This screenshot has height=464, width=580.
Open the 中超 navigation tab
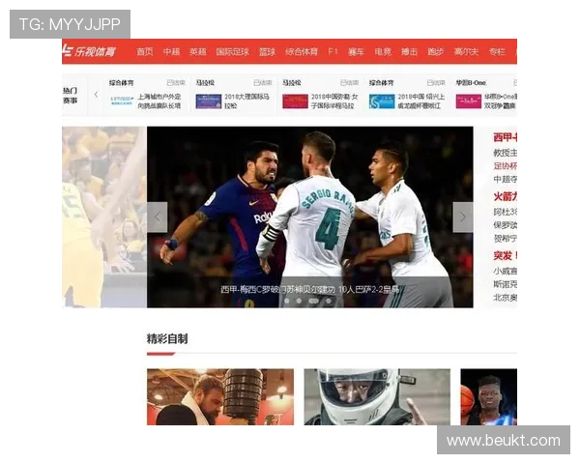coord(171,51)
